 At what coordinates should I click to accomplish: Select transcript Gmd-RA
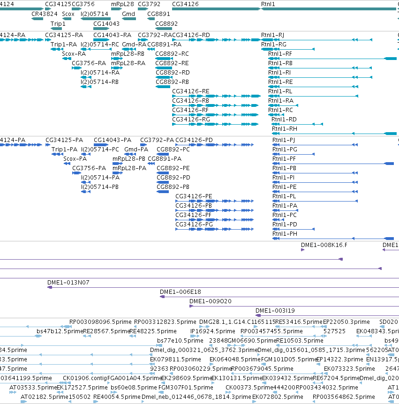pyautogui.click(x=134, y=45)
